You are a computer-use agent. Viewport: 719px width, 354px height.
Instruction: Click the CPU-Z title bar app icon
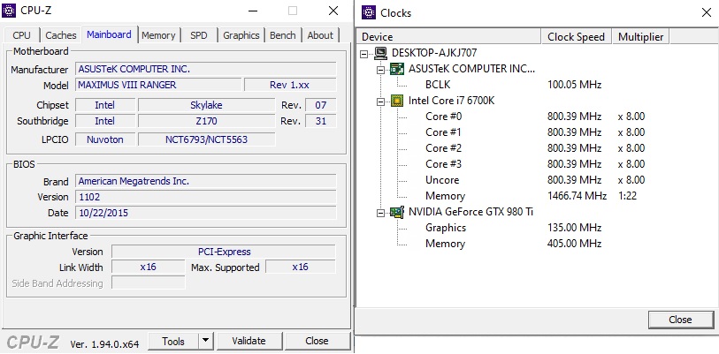click(x=9, y=10)
